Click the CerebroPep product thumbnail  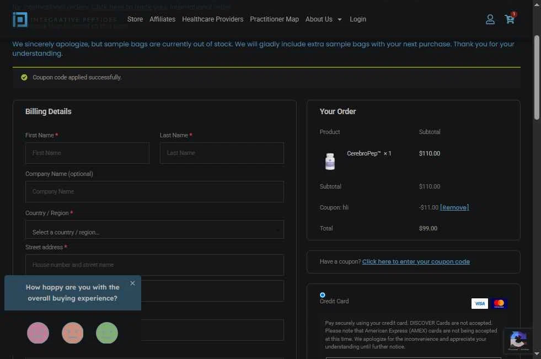330,162
